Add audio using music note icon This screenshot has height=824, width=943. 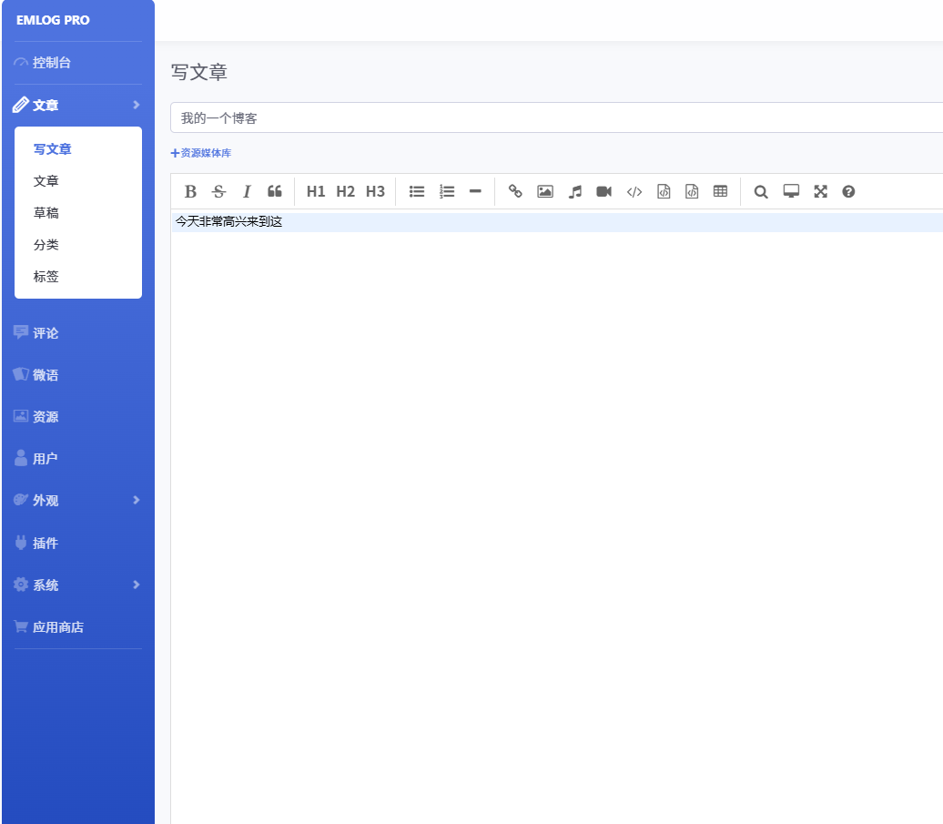pyautogui.click(x=574, y=191)
